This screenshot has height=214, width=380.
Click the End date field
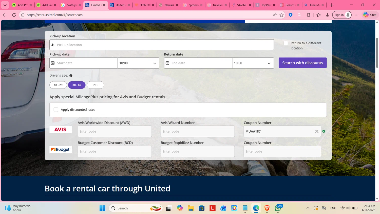pos(198,63)
